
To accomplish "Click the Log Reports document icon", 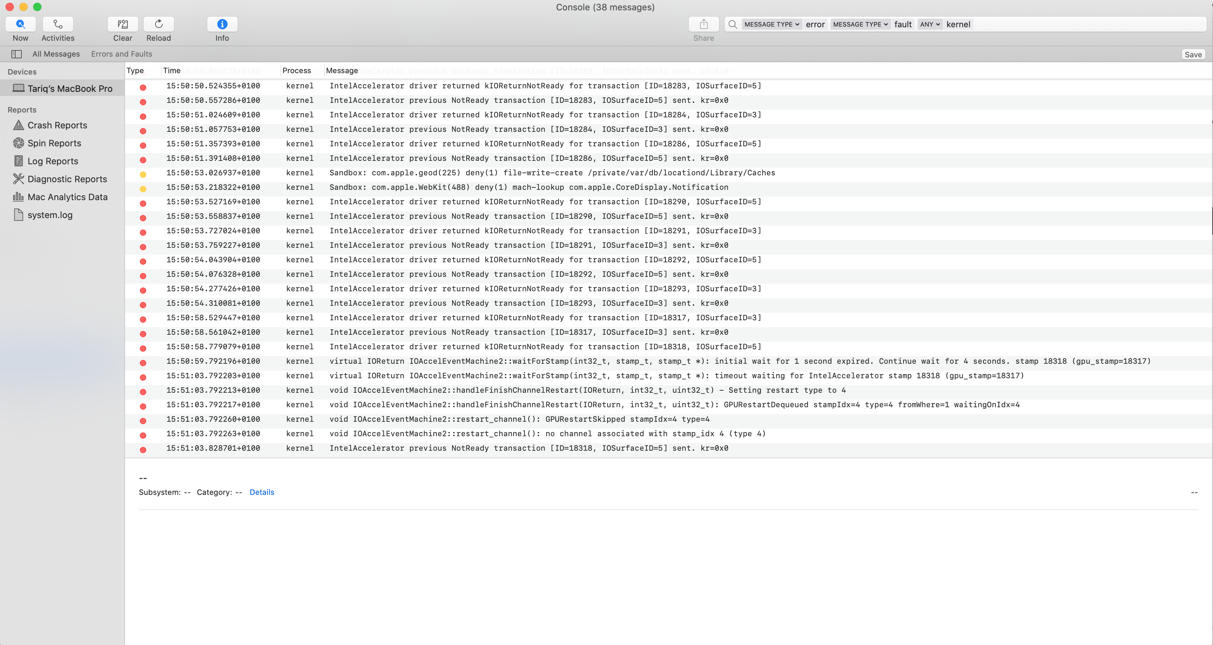I will click(x=18, y=161).
